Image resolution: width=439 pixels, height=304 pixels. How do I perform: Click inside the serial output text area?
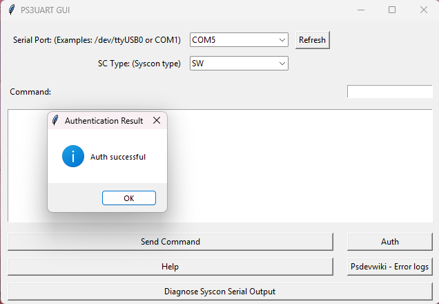click(297, 166)
